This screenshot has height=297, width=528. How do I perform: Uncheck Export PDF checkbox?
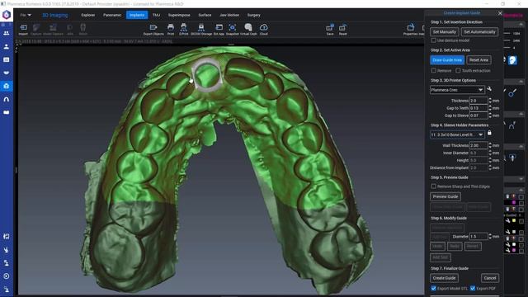(473, 288)
